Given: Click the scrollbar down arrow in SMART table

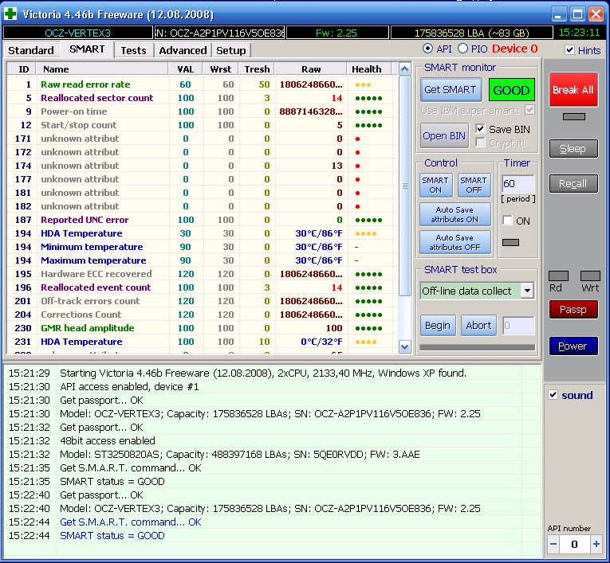Looking at the screenshot, I should 404,347.
